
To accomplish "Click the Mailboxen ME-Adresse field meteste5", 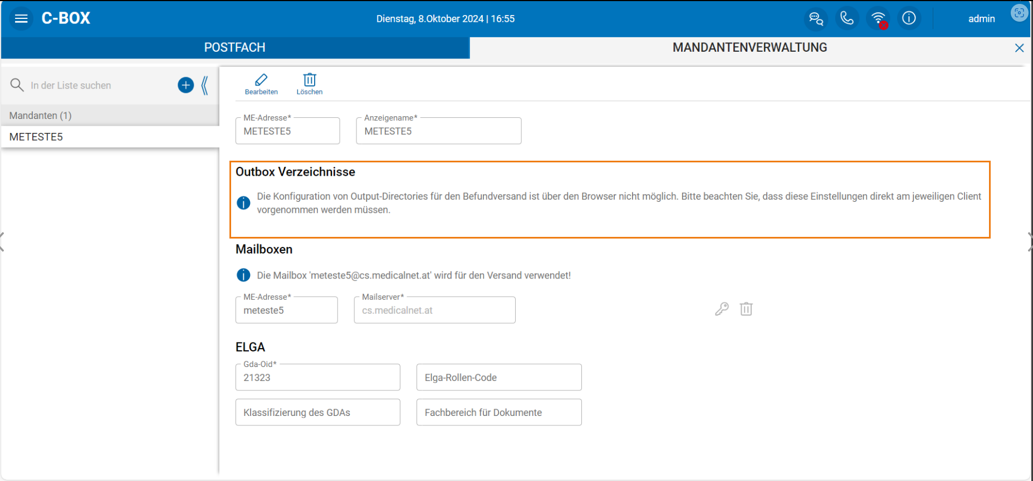I will 287,310.
